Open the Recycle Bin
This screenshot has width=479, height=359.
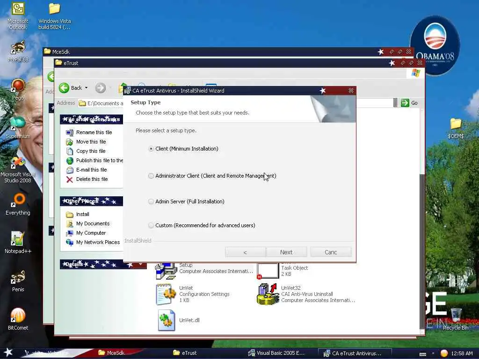(x=456, y=319)
